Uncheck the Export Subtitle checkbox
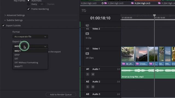Screen dimensions: 175x98 (3, 26)
